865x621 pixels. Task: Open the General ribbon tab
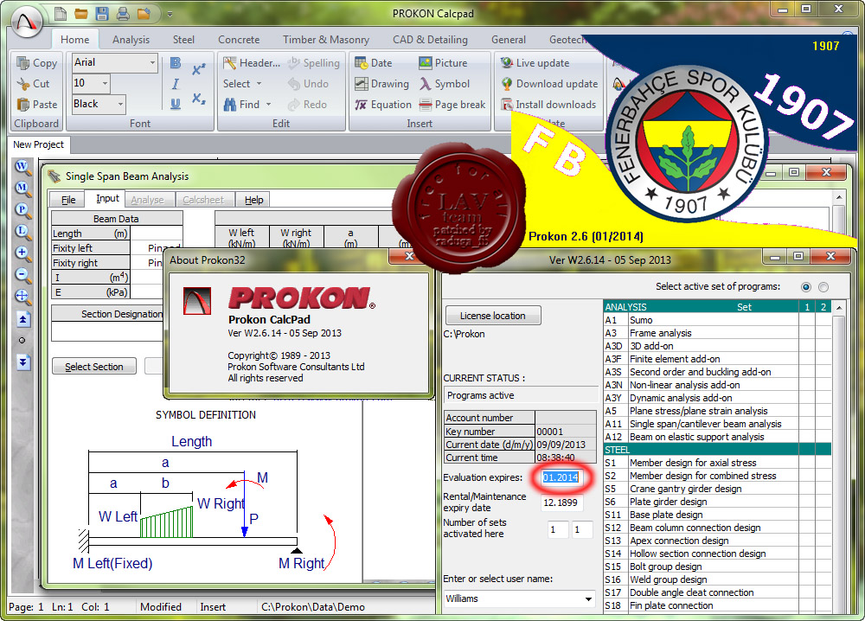(508, 40)
